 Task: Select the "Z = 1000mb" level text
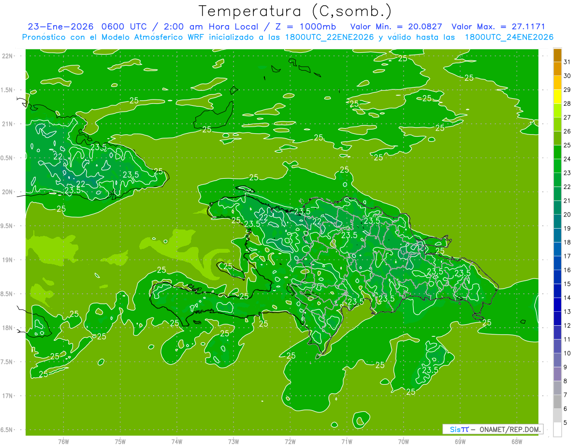305,27
